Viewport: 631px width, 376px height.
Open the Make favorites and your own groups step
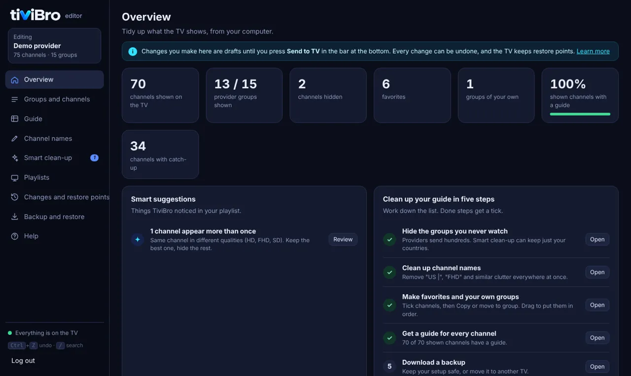point(597,305)
